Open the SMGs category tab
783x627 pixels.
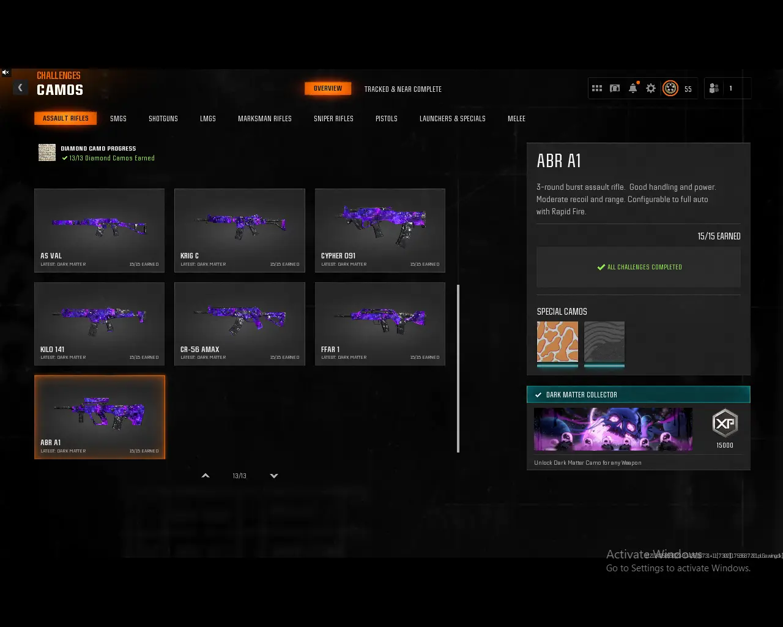click(118, 119)
